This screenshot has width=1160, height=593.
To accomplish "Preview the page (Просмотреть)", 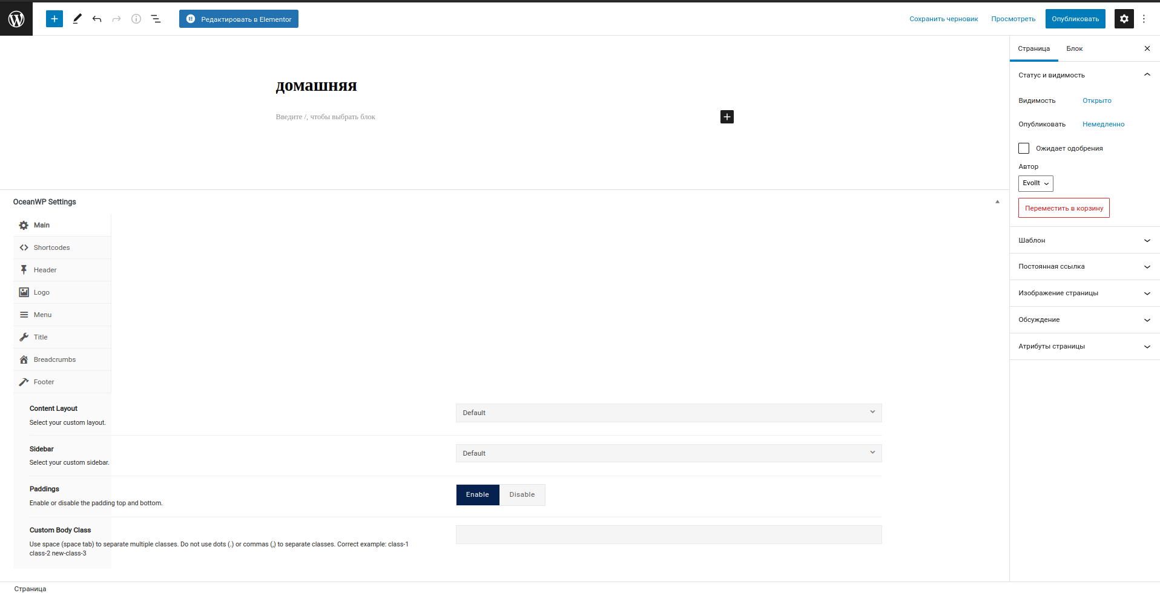I will click(1013, 19).
